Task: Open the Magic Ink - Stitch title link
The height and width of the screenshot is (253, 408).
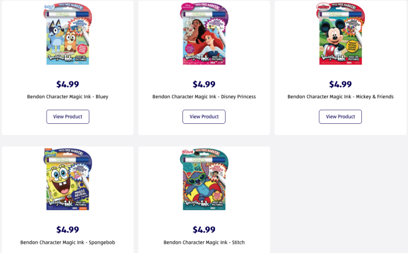Action: click(204, 242)
